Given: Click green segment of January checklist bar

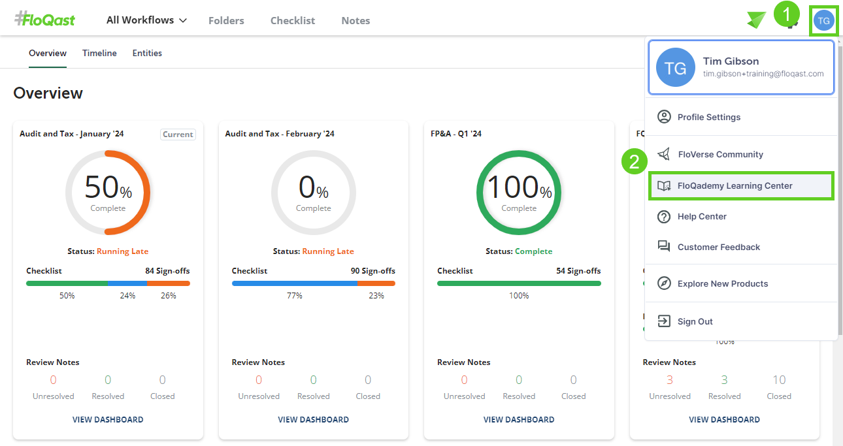Looking at the screenshot, I should tap(67, 283).
